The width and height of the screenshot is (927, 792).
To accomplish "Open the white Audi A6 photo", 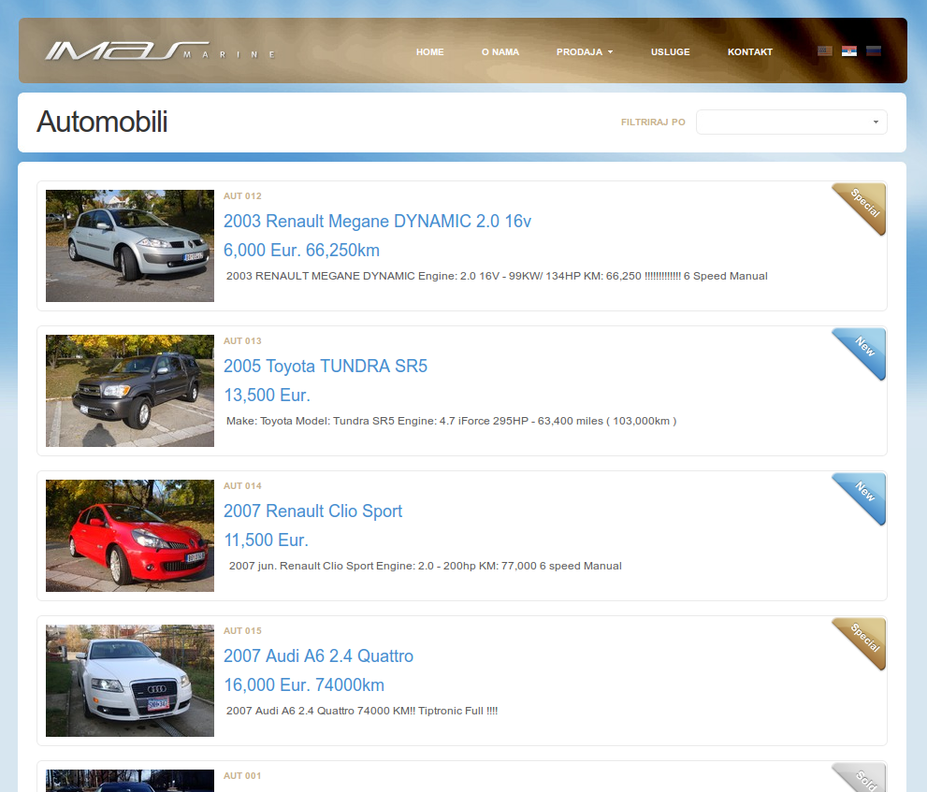I will pos(130,681).
